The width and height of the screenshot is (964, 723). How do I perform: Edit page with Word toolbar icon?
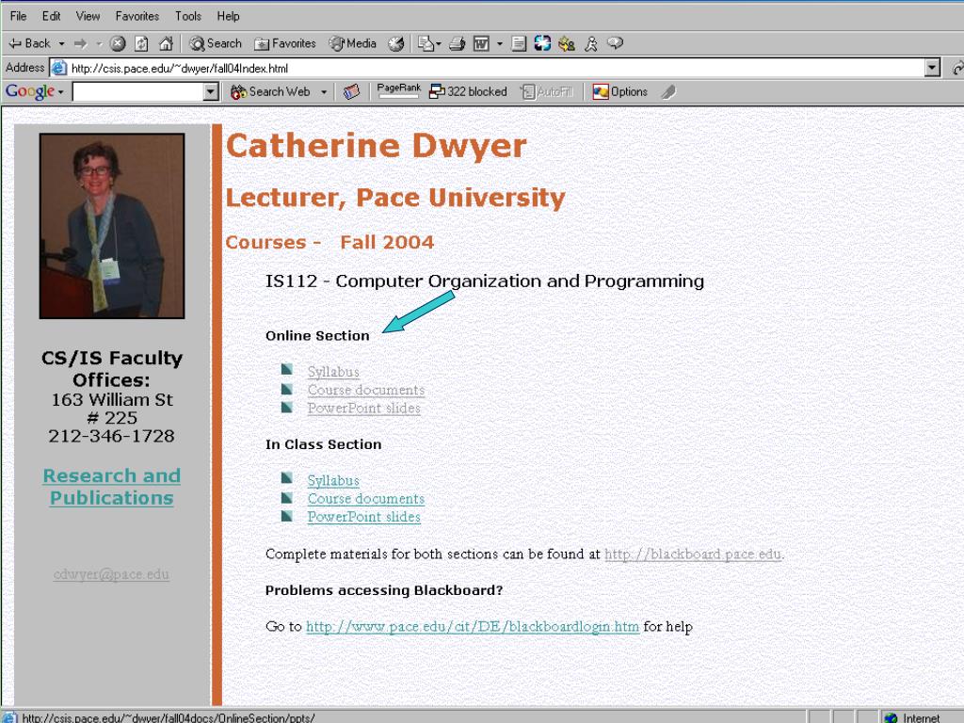click(481, 43)
